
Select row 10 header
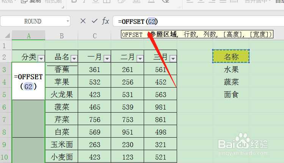pos(6,157)
